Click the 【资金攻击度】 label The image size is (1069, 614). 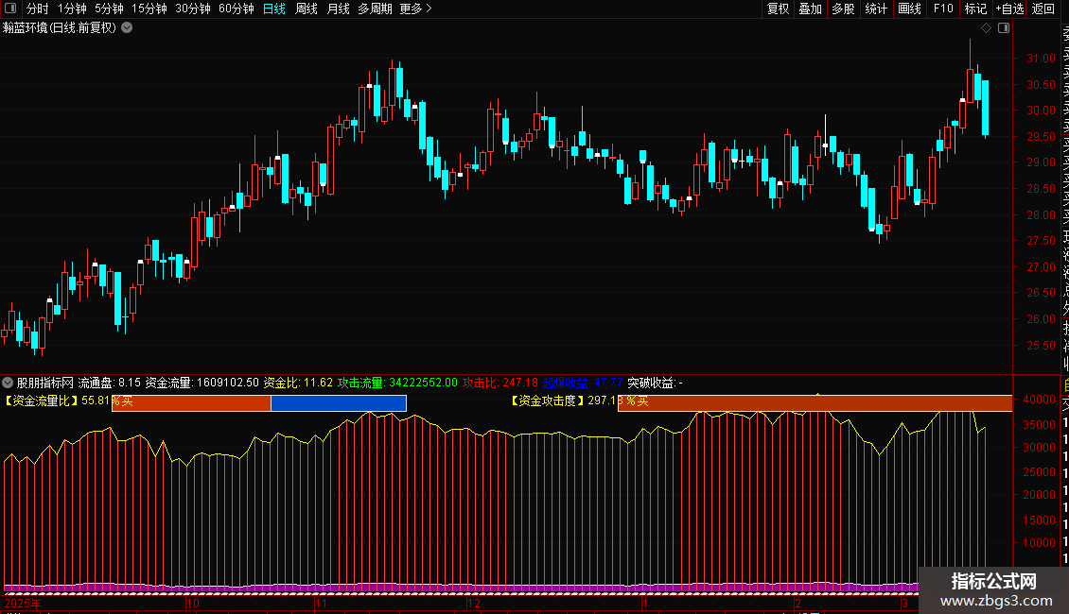548,401
